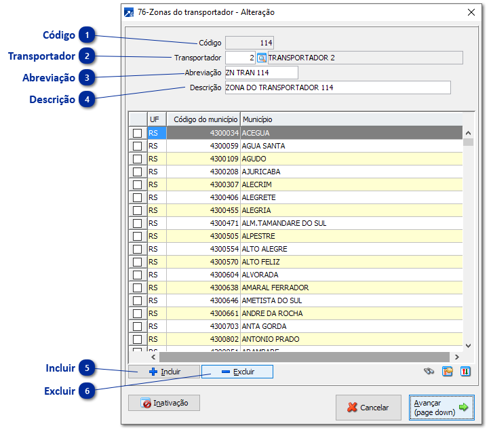Click the horizontal scrollbar left arrow
Viewport: 491px width, 432px height.
153,357
